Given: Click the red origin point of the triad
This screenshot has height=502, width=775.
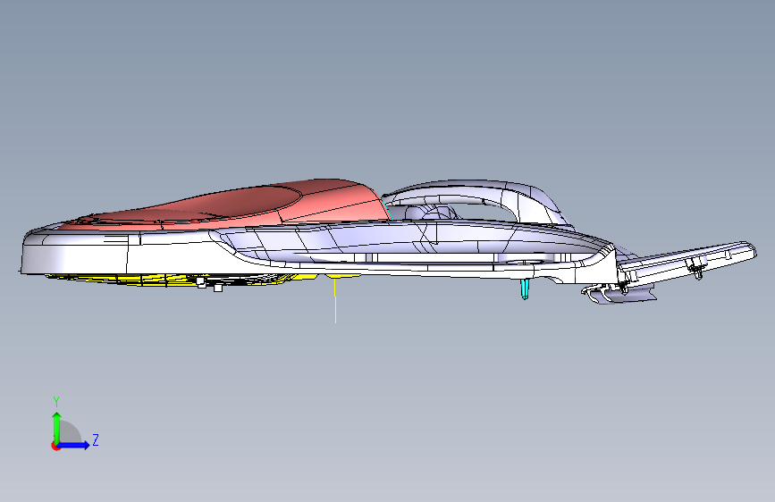Looking at the screenshot, I should coord(55,446).
